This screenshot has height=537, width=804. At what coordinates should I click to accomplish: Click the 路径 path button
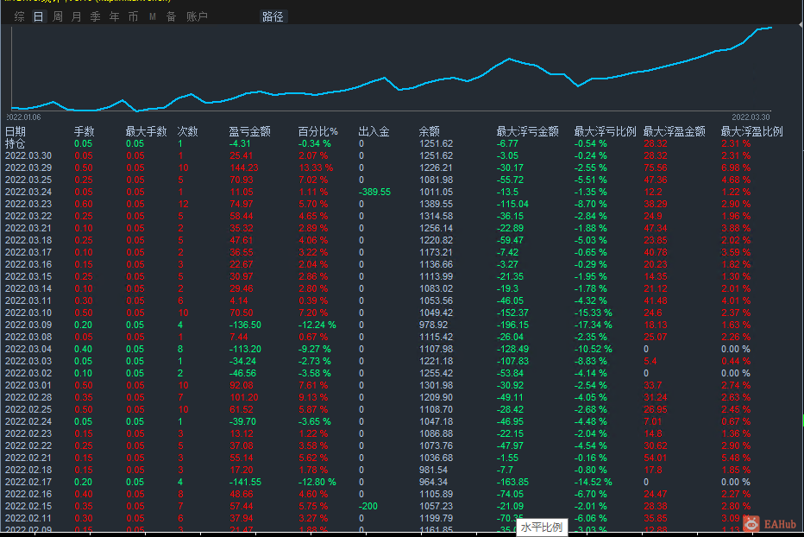(273, 16)
